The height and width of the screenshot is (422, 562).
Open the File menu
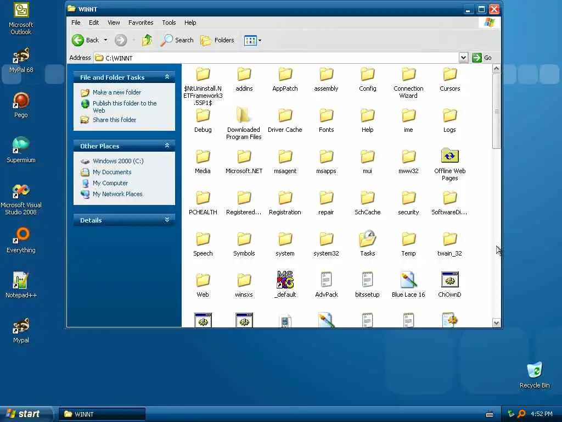pos(76,22)
